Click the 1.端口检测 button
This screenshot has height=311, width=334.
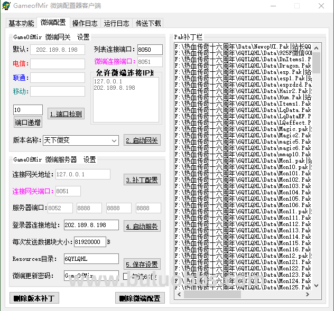click(x=66, y=114)
